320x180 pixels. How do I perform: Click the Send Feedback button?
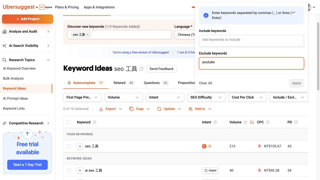pos(161,69)
